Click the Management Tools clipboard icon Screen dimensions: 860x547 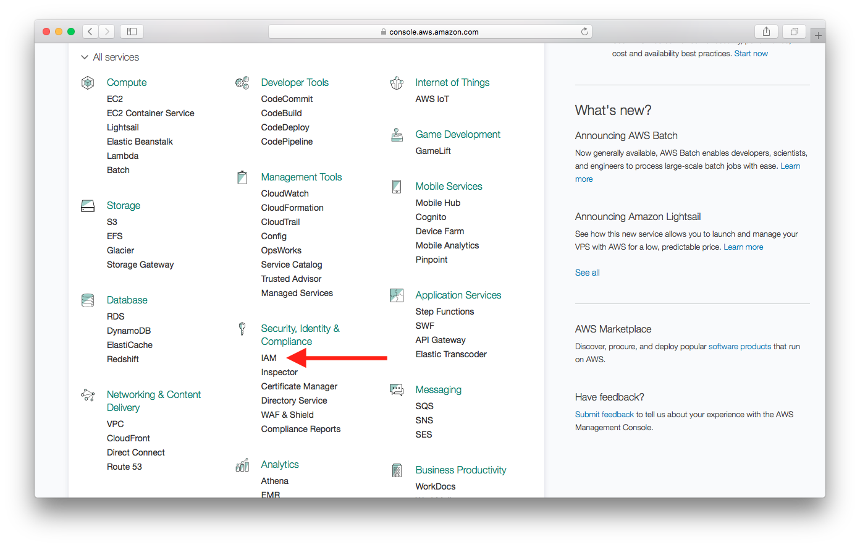click(242, 177)
